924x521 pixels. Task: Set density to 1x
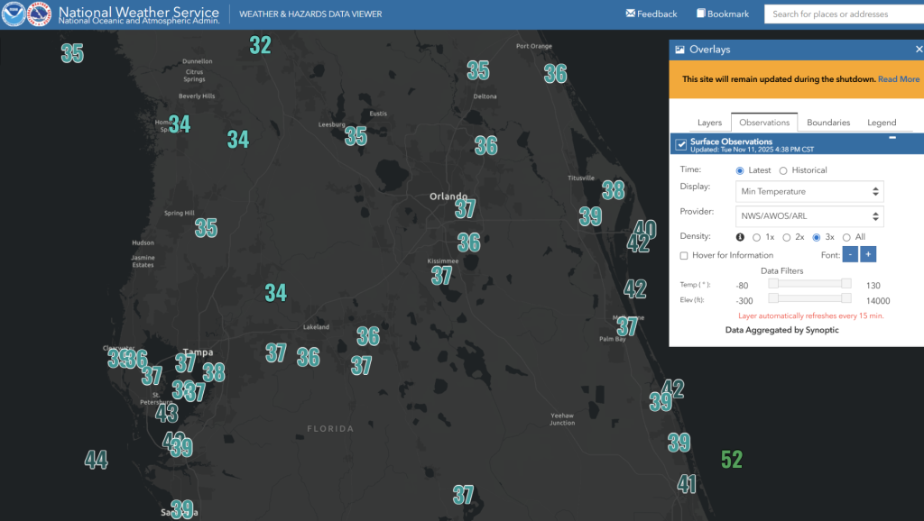[756, 237]
